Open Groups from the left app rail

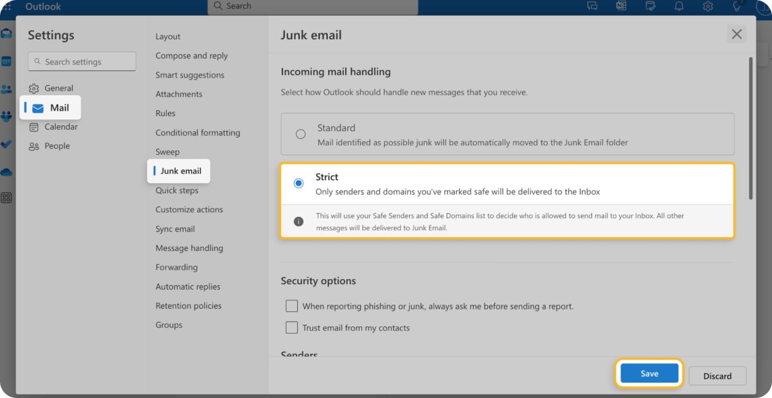7,116
